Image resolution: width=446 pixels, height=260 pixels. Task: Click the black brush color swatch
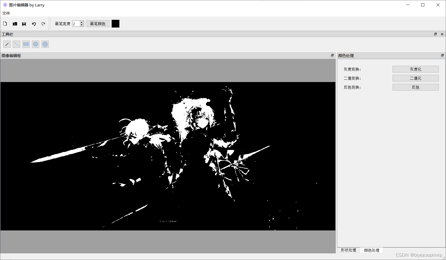pyautogui.click(x=115, y=24)
